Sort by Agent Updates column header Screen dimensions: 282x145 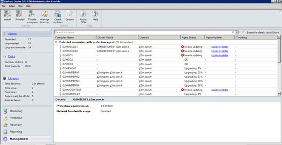[220, 38]
